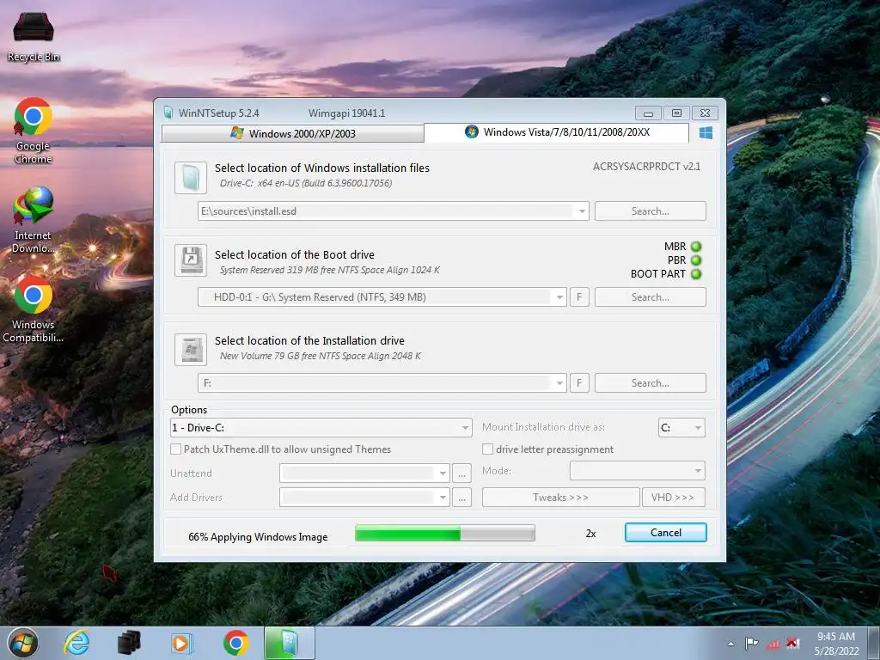Image resolution: width=880 pixels, height=660 pixels.
Task: Open Windows Compatibility Chrome desktop shortcut
Action: pyautogui.click(x=34, y=309)
